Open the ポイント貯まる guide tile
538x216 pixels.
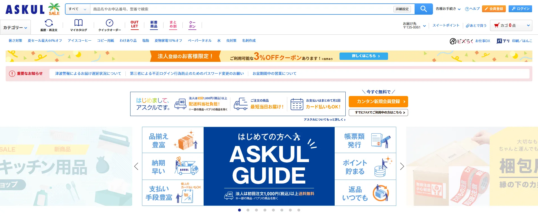pyautogui.click(x=365, y=166)
